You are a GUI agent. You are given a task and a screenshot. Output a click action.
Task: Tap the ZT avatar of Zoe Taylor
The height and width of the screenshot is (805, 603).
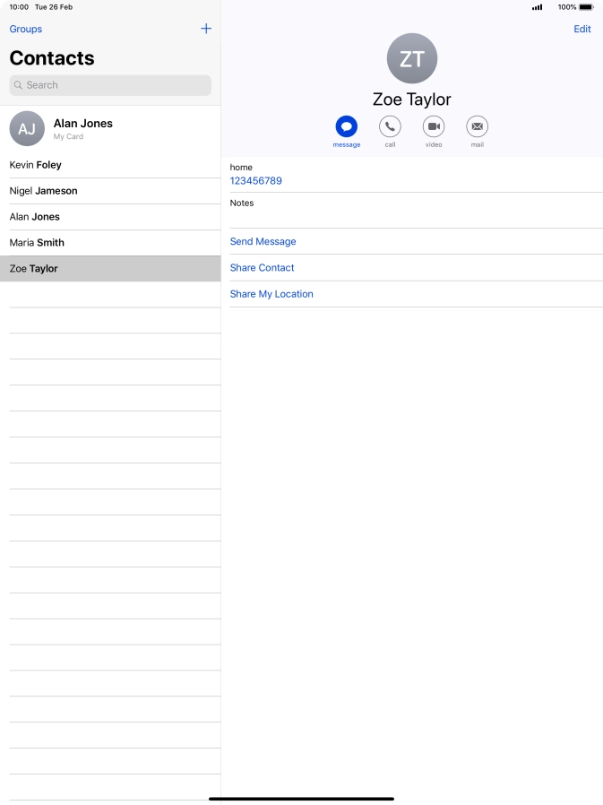pos(411,59)
